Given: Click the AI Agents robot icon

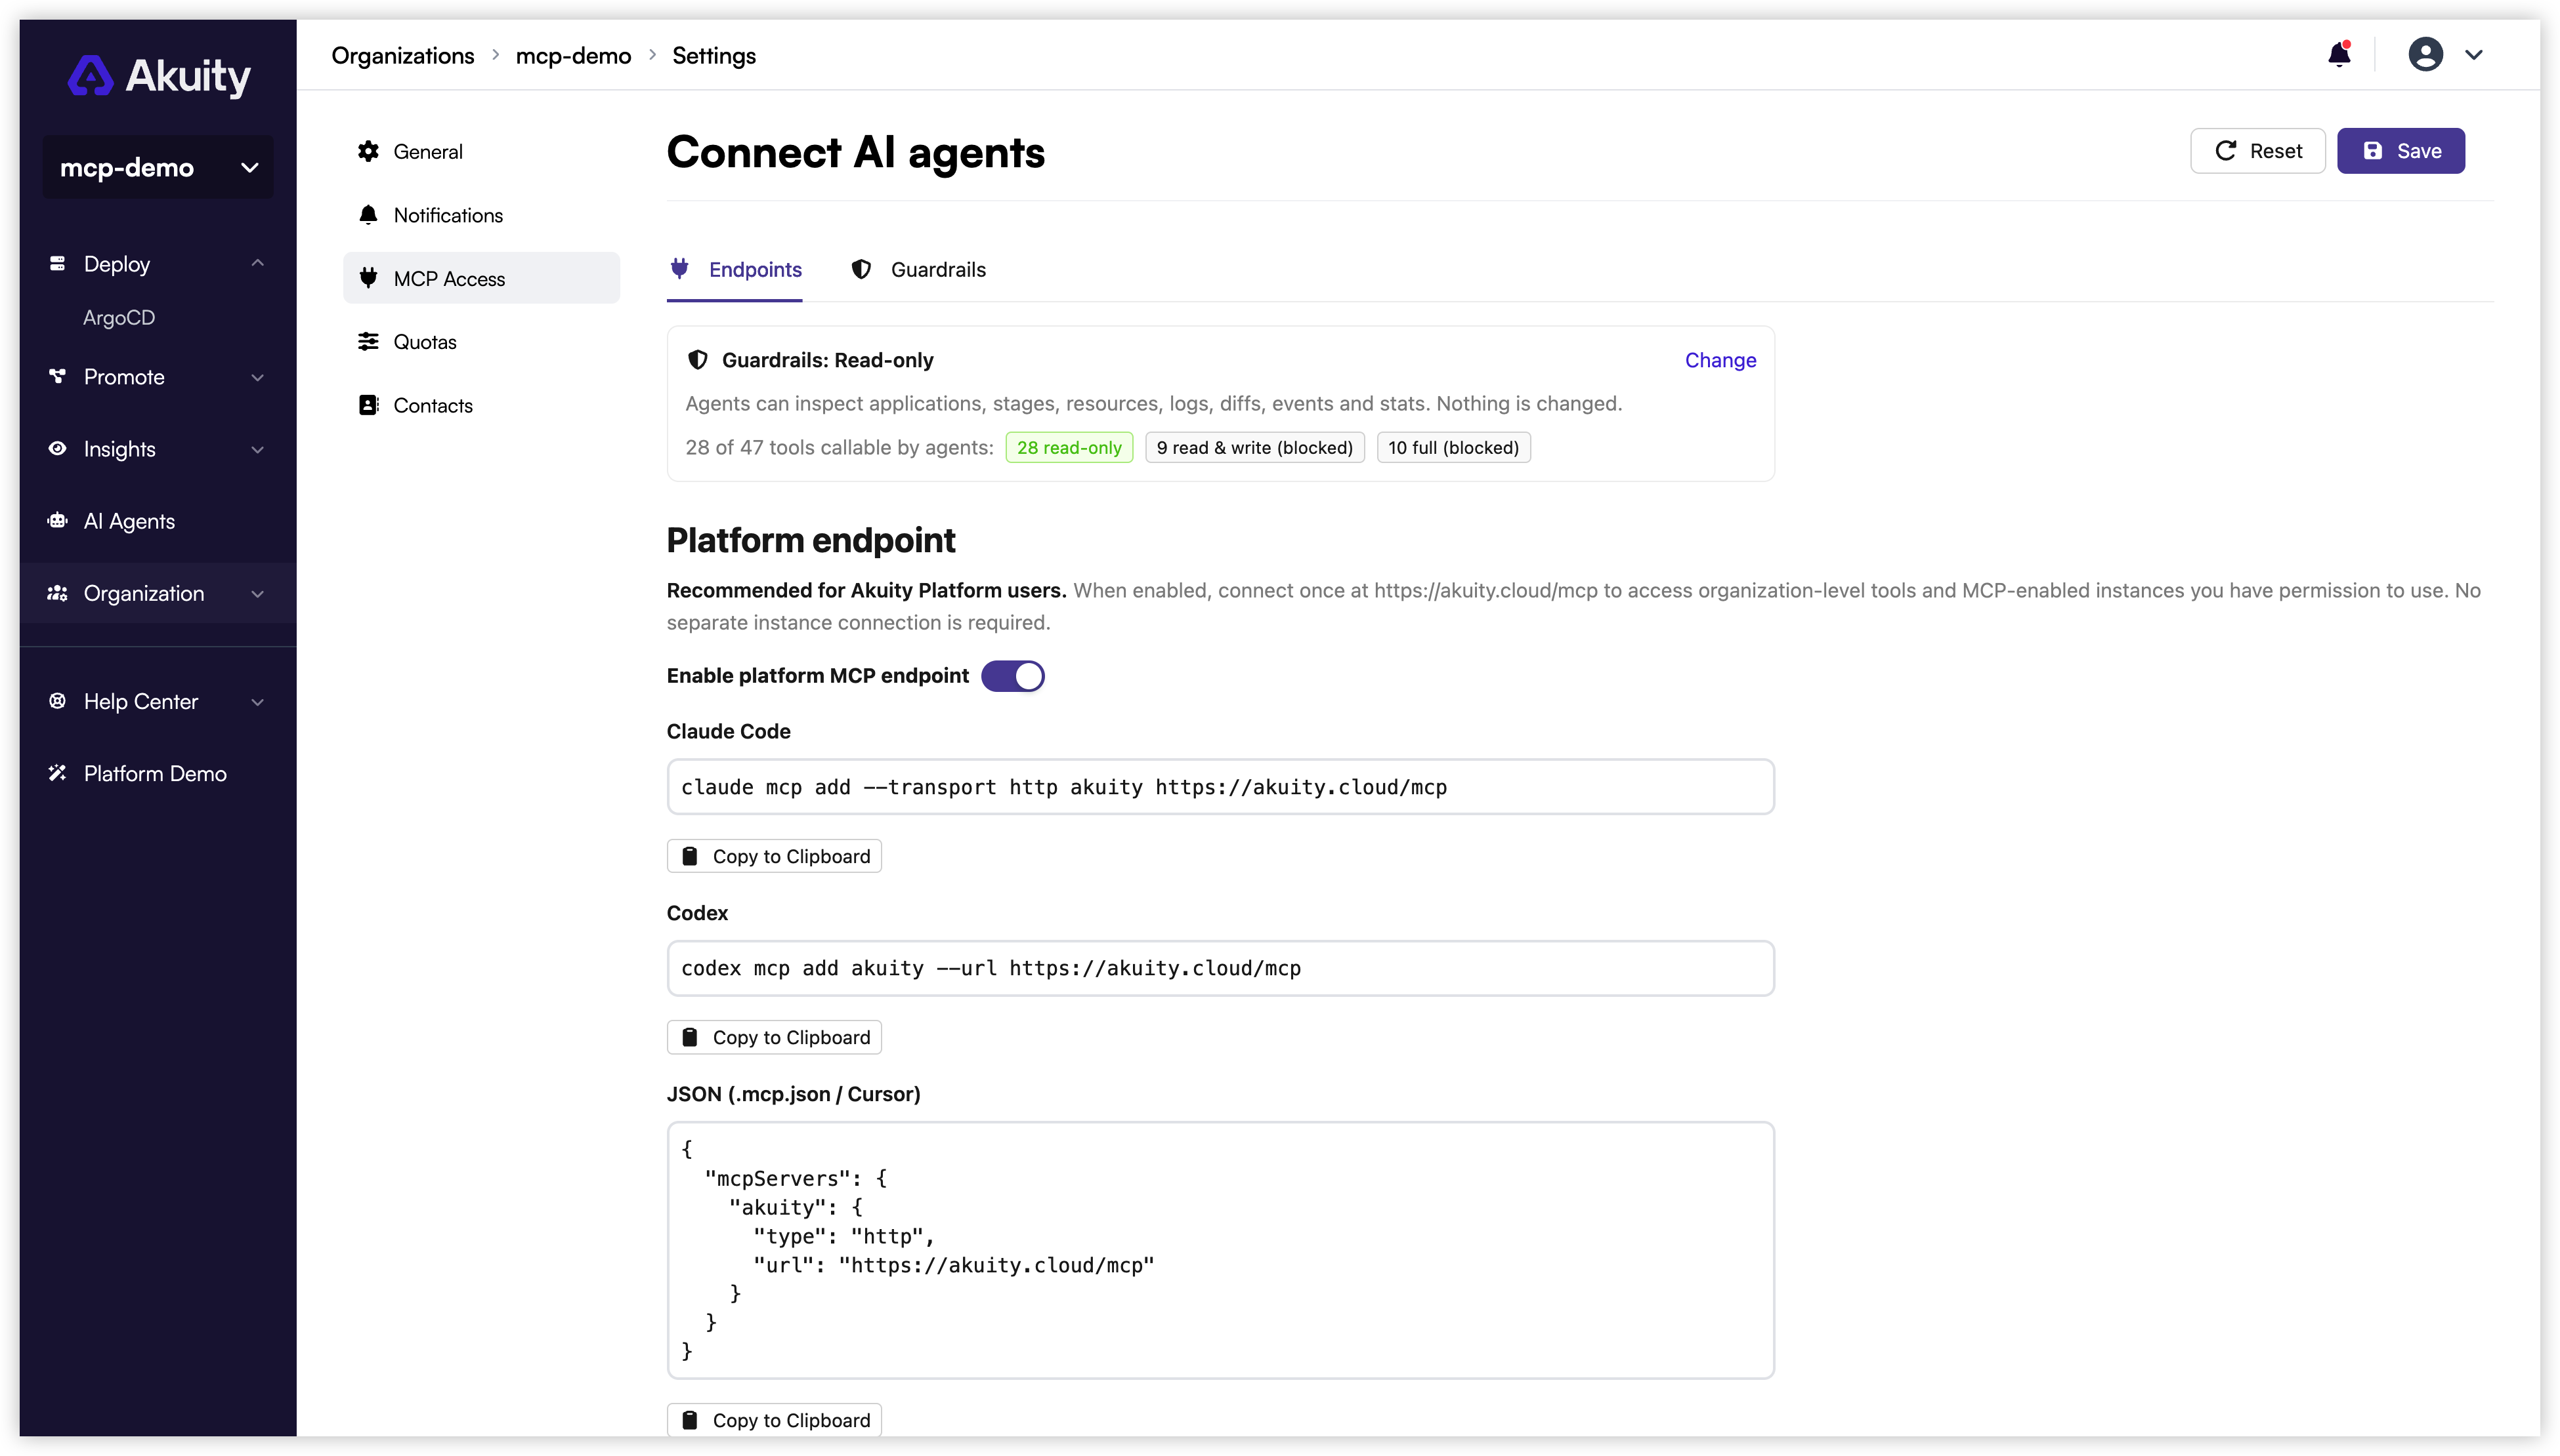Looking at the screenshot, I should click(x=57, y=520).
